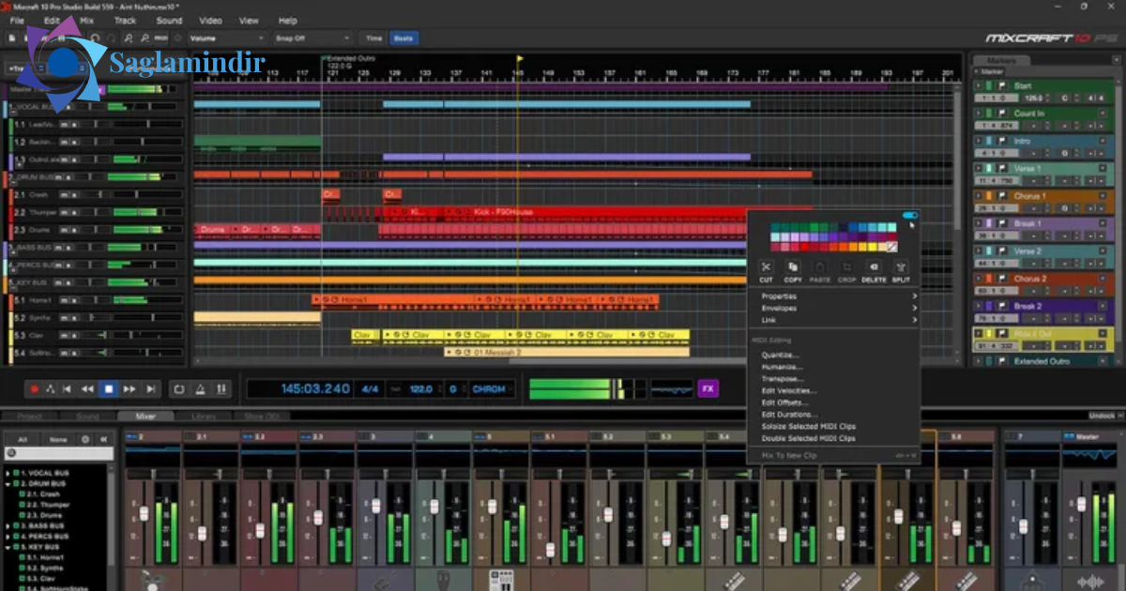Open the Video menu
This screenshot has width=1126, height=591.
point(210,20)
